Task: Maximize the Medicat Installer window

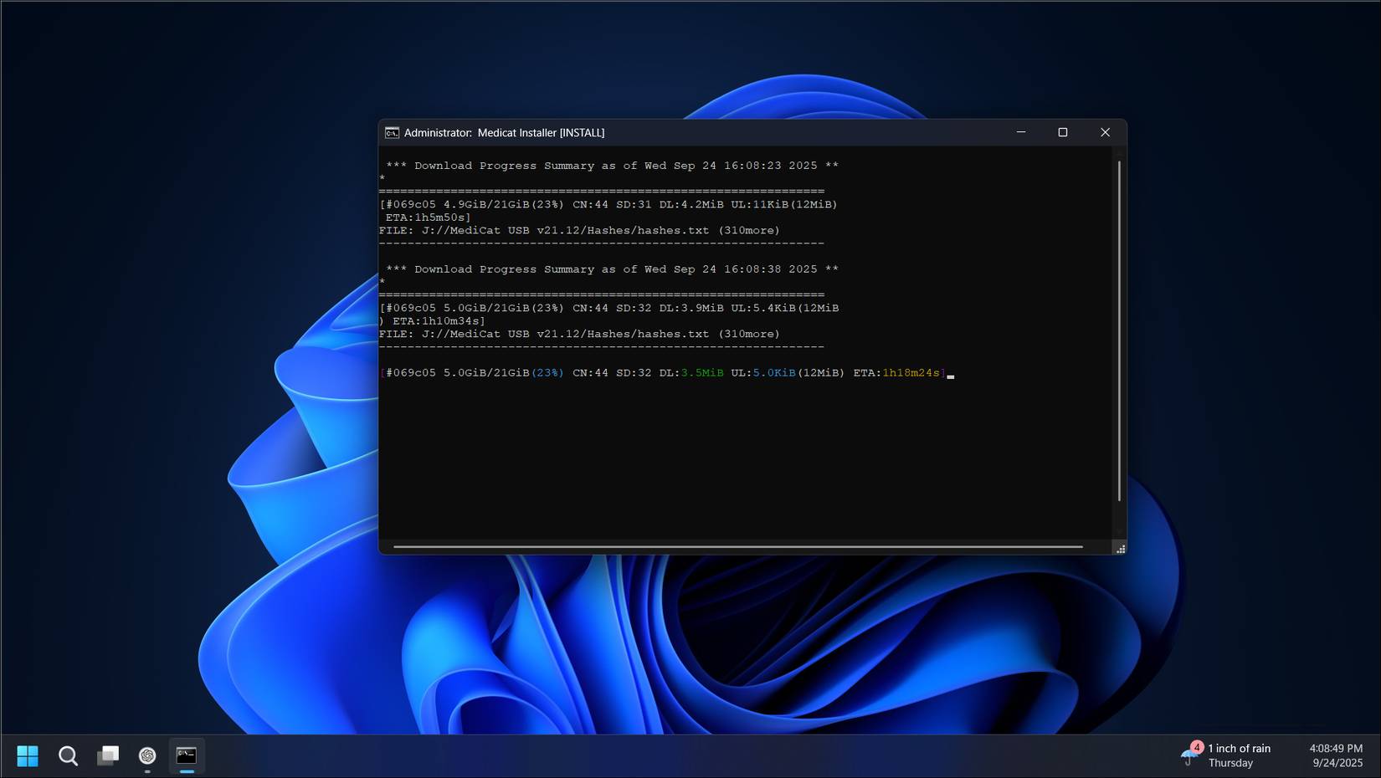Action: pos(1063,132)
